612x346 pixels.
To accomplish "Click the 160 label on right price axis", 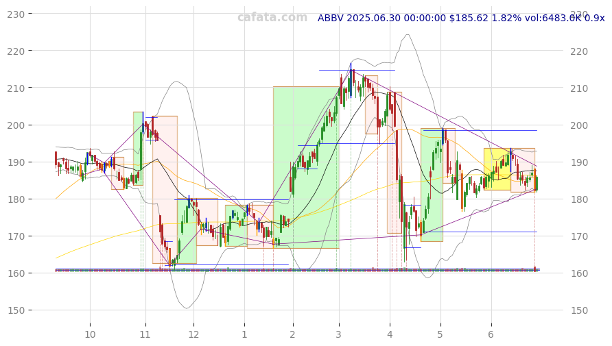I will coord(579,273).
